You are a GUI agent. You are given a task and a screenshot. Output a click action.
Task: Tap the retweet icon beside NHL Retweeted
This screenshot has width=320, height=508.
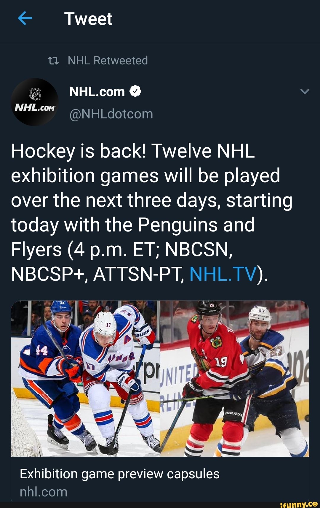(x=53, y=61)
